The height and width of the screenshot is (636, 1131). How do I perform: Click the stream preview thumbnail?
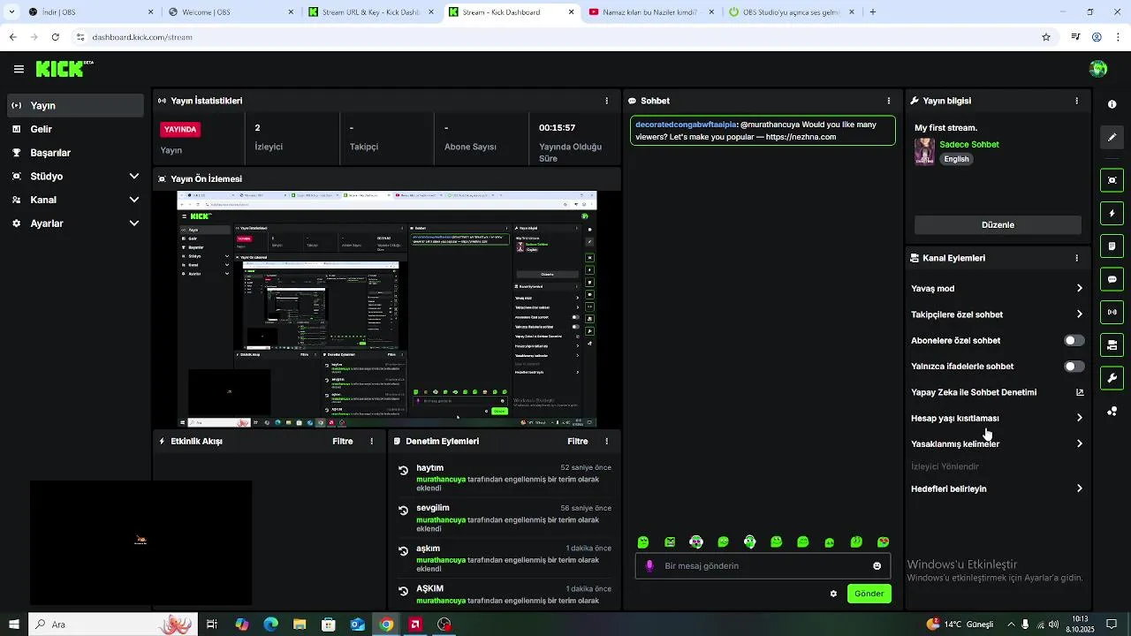point(387,309)
